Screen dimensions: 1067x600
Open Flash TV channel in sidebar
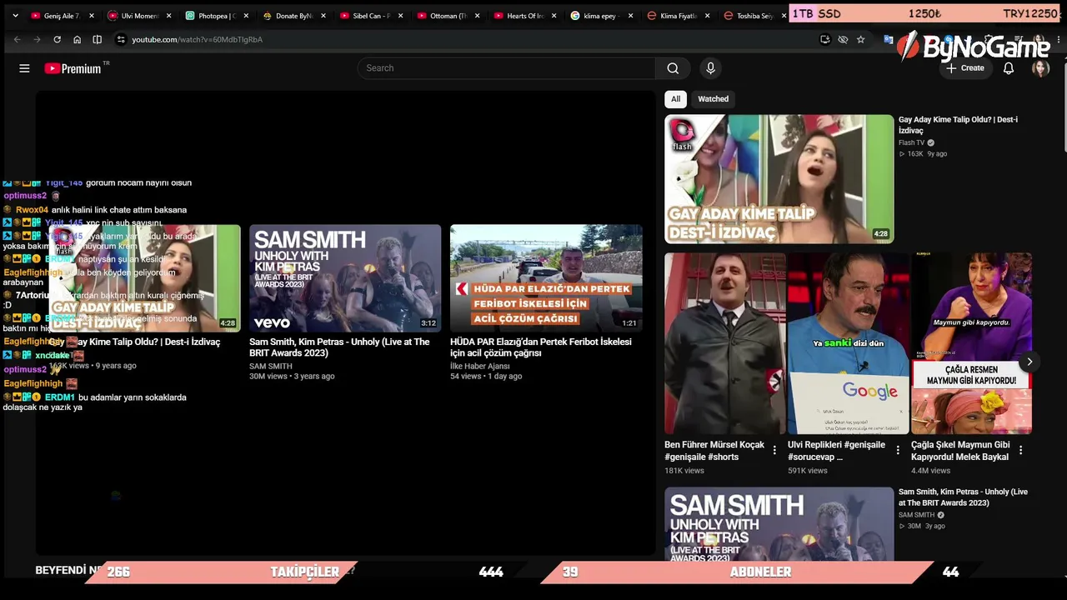tap(911, 143)
